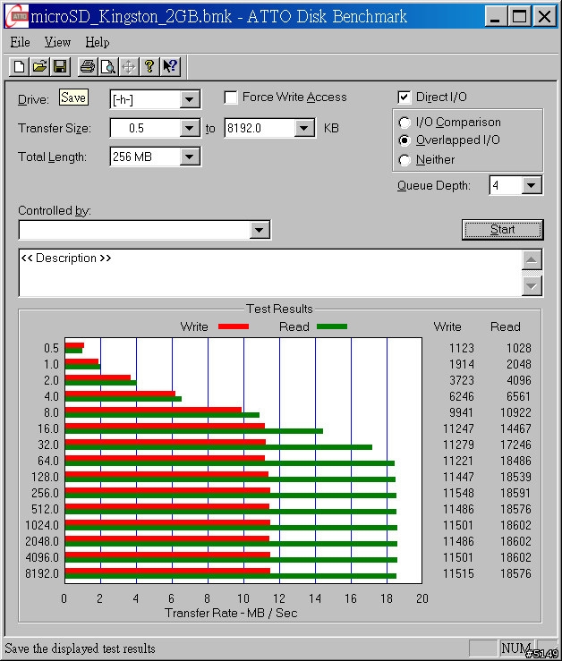Click read value 18591 in 256.0 row

point(515,493)
